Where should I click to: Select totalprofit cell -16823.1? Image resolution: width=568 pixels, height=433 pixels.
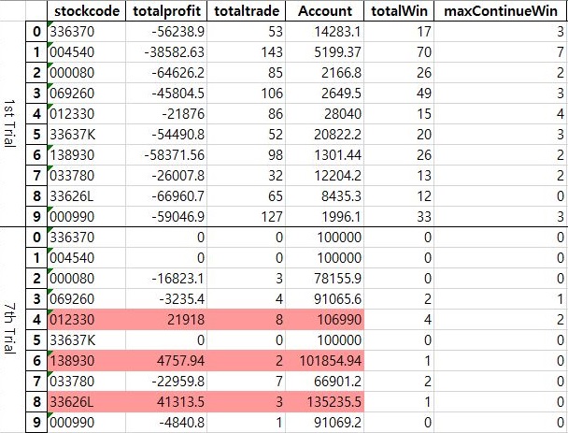click(166, 279)
